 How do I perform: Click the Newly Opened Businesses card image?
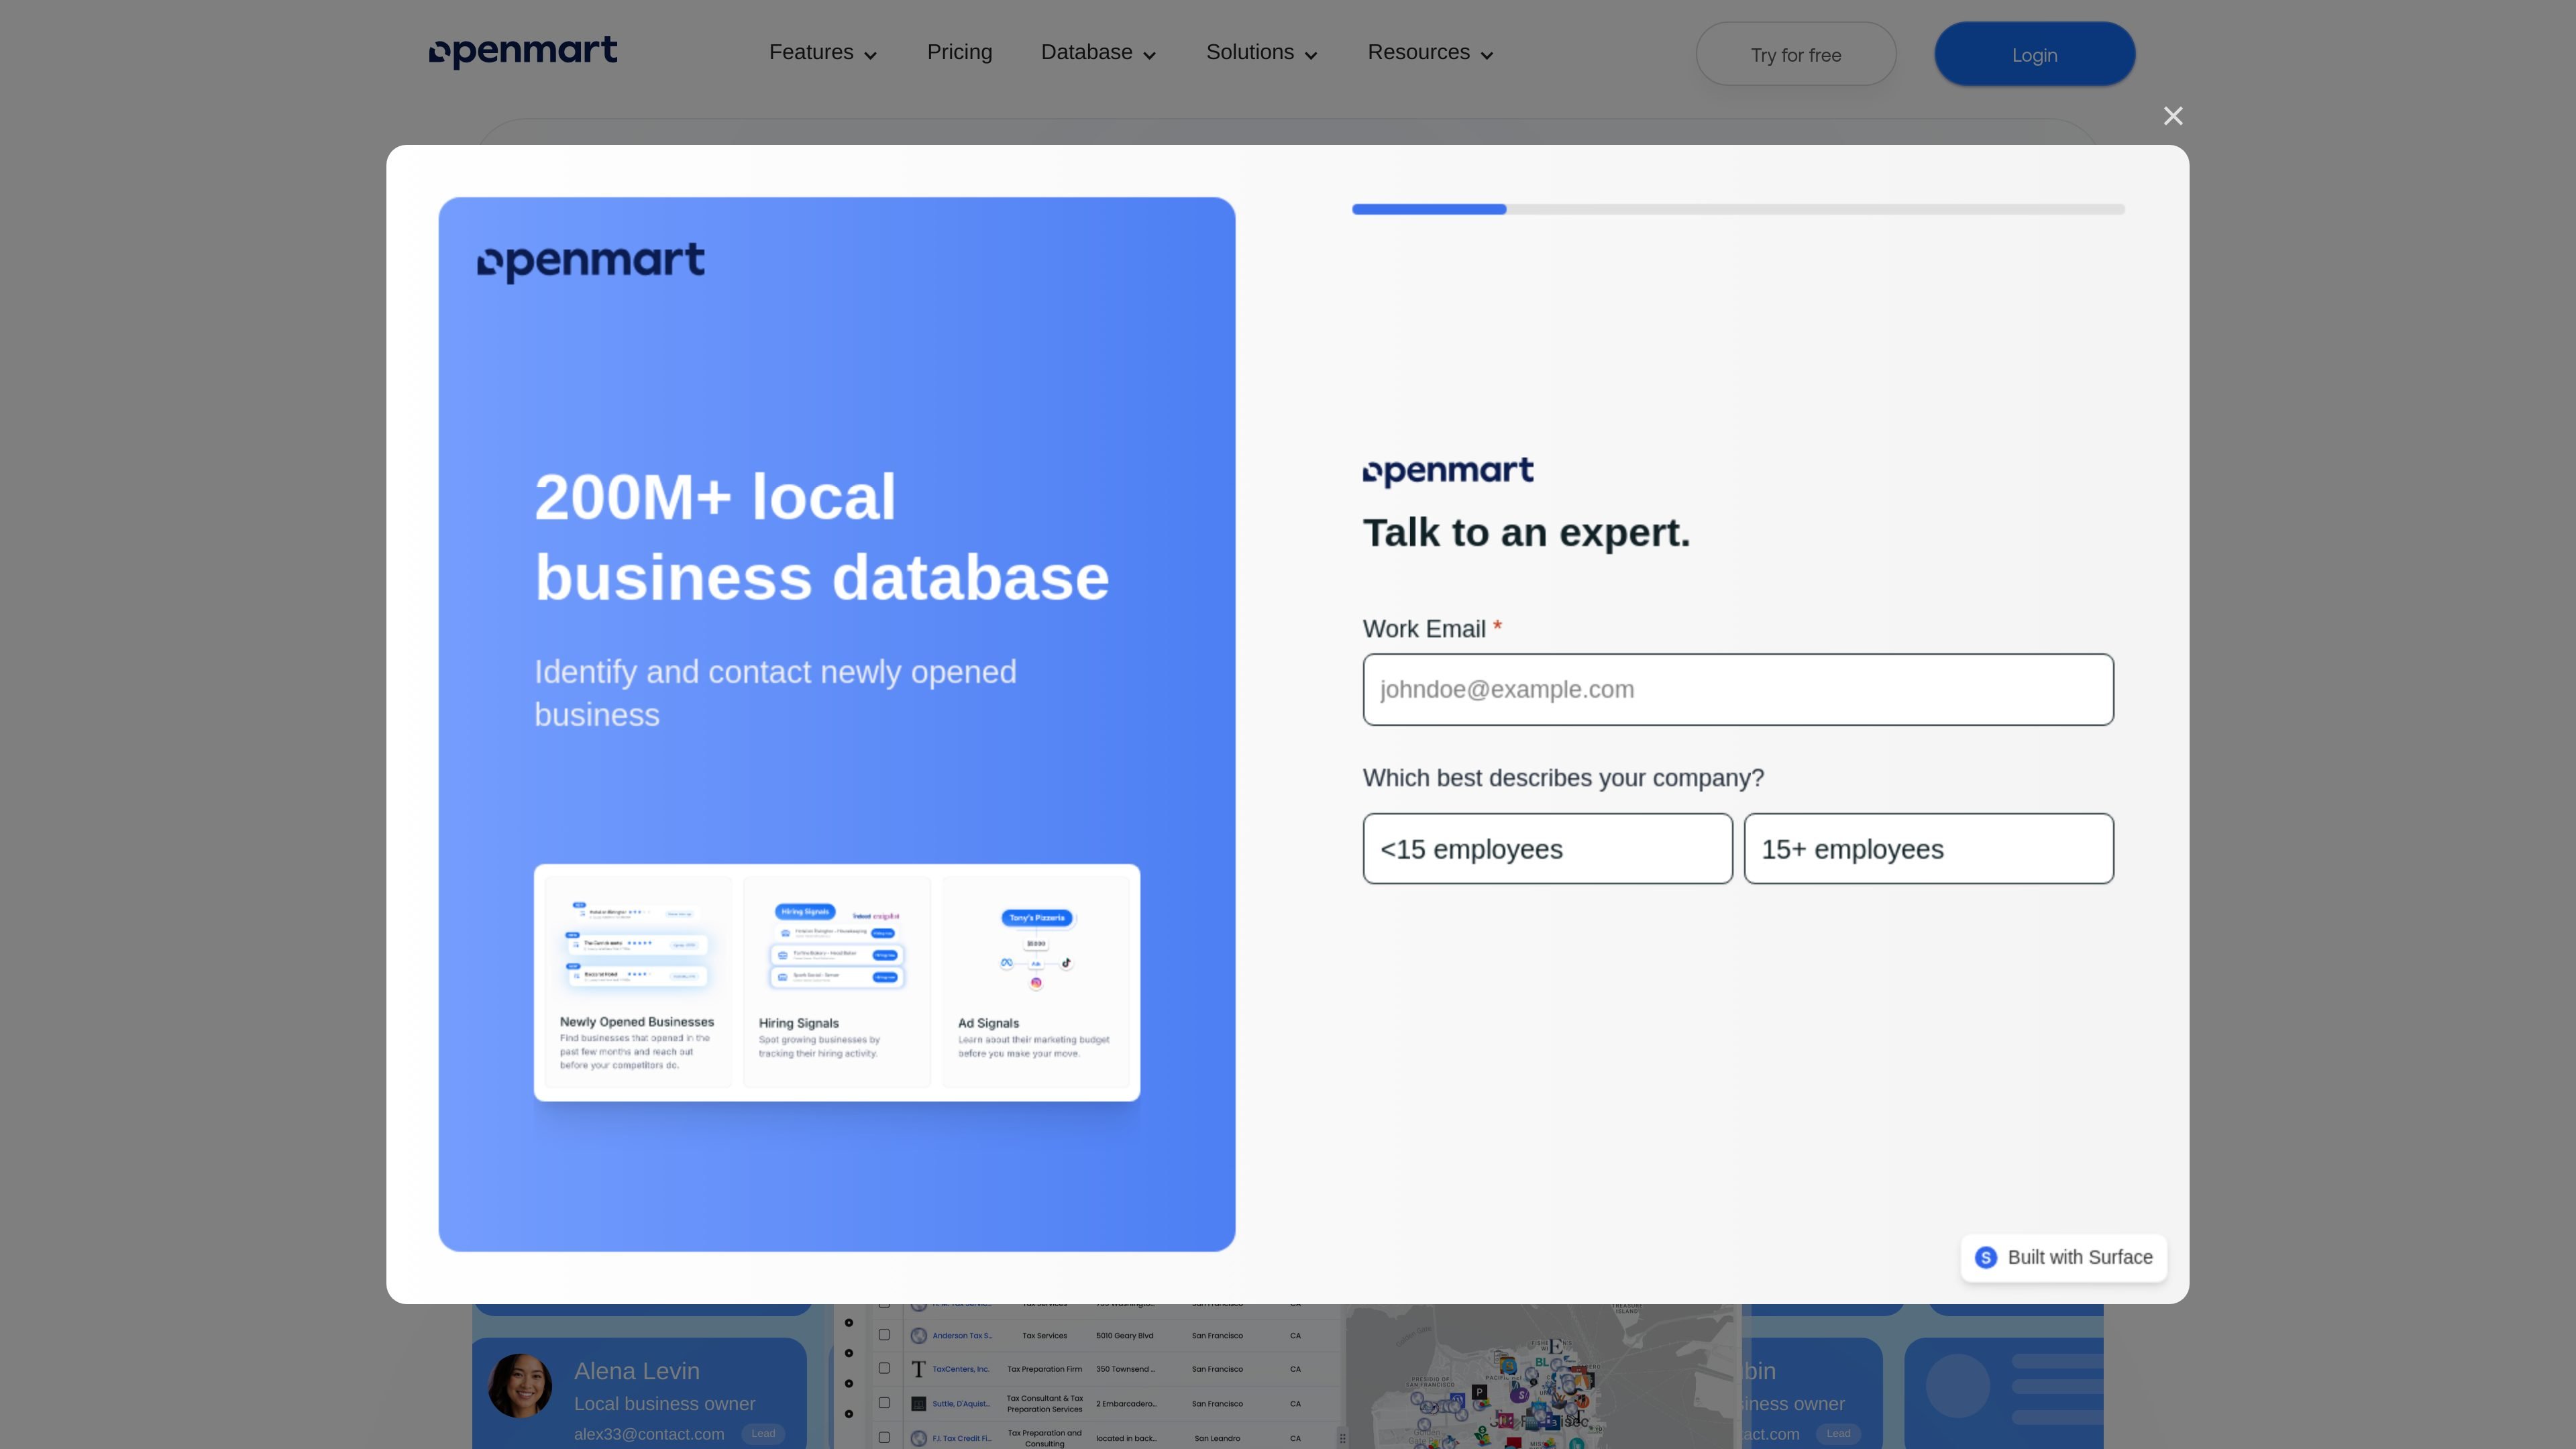(637, 946)
